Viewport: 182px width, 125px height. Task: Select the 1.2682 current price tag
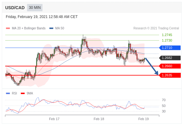pyautogui.click(x=170, y=58)
